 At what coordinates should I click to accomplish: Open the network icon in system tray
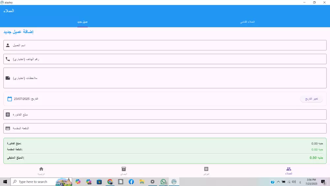tap(289, 182)
